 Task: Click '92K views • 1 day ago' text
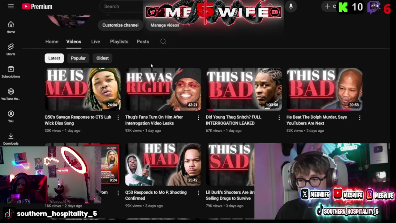[143, 131]
